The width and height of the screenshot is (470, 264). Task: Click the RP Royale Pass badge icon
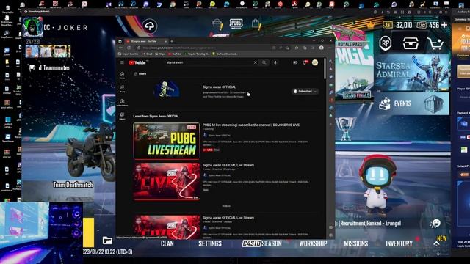(386, 43)
